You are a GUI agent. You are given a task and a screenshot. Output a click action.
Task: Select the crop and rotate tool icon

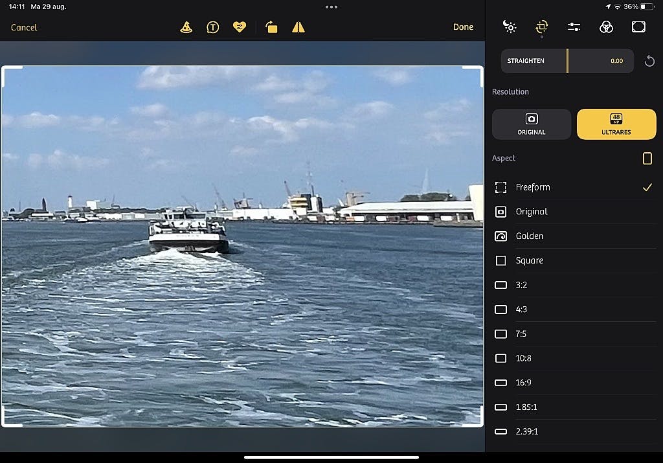[542, 27]
